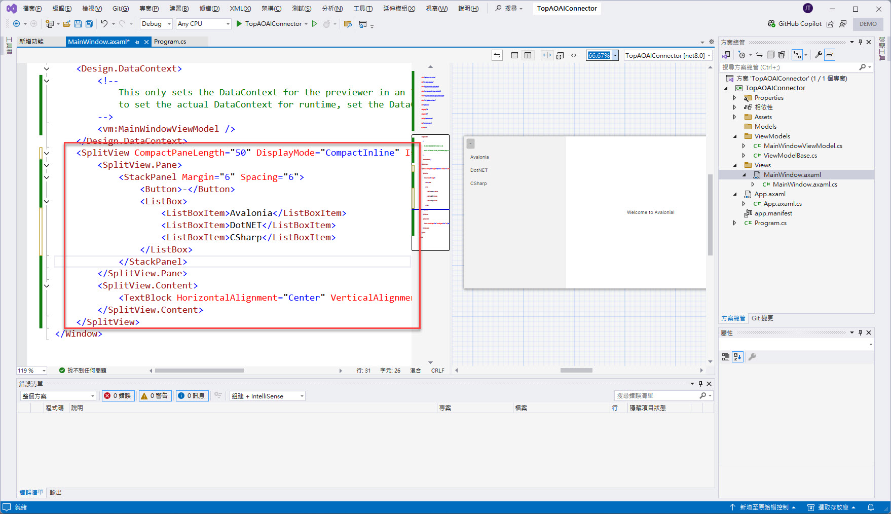
Task: Click the New Project icon in toolbar
Action: pyautogui.click(x=50, y=24)
